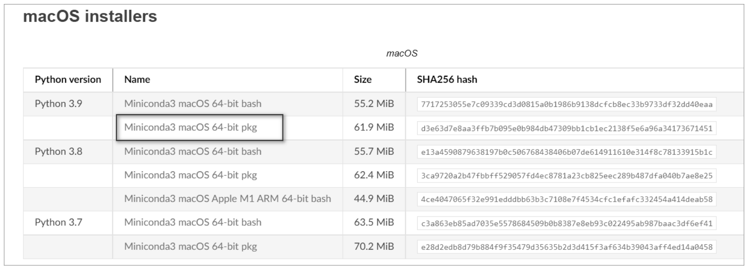Select SHA256 hash starting with e28d2edb8d79
This screenshot has height=269, width=748.
[x=567, y=247]
